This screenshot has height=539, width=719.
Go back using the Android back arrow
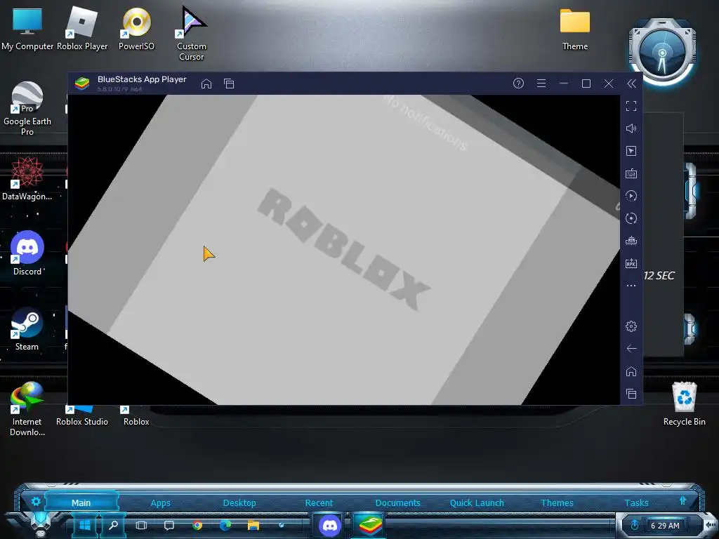point(631,349)
